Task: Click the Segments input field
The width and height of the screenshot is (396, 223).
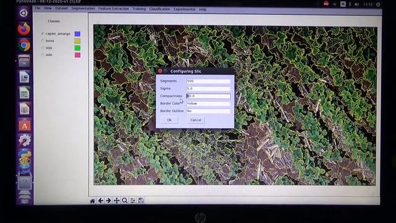Action: (209, 81)
